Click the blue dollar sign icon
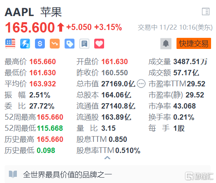 (40, 44)
